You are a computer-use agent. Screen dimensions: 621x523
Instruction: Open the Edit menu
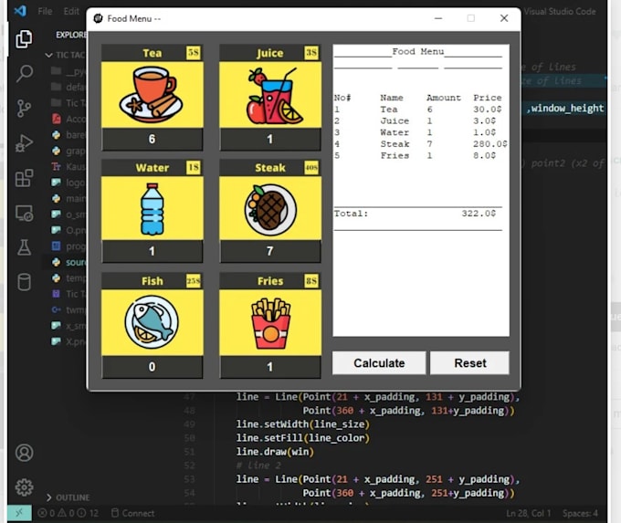(71, 12)
